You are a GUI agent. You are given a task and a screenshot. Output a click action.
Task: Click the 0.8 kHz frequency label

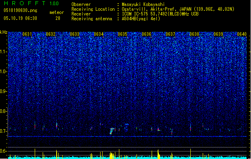(4, 111)
